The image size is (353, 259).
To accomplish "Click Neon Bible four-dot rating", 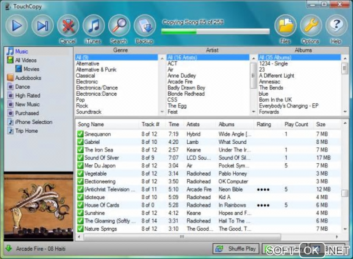I will pos(263,190).
